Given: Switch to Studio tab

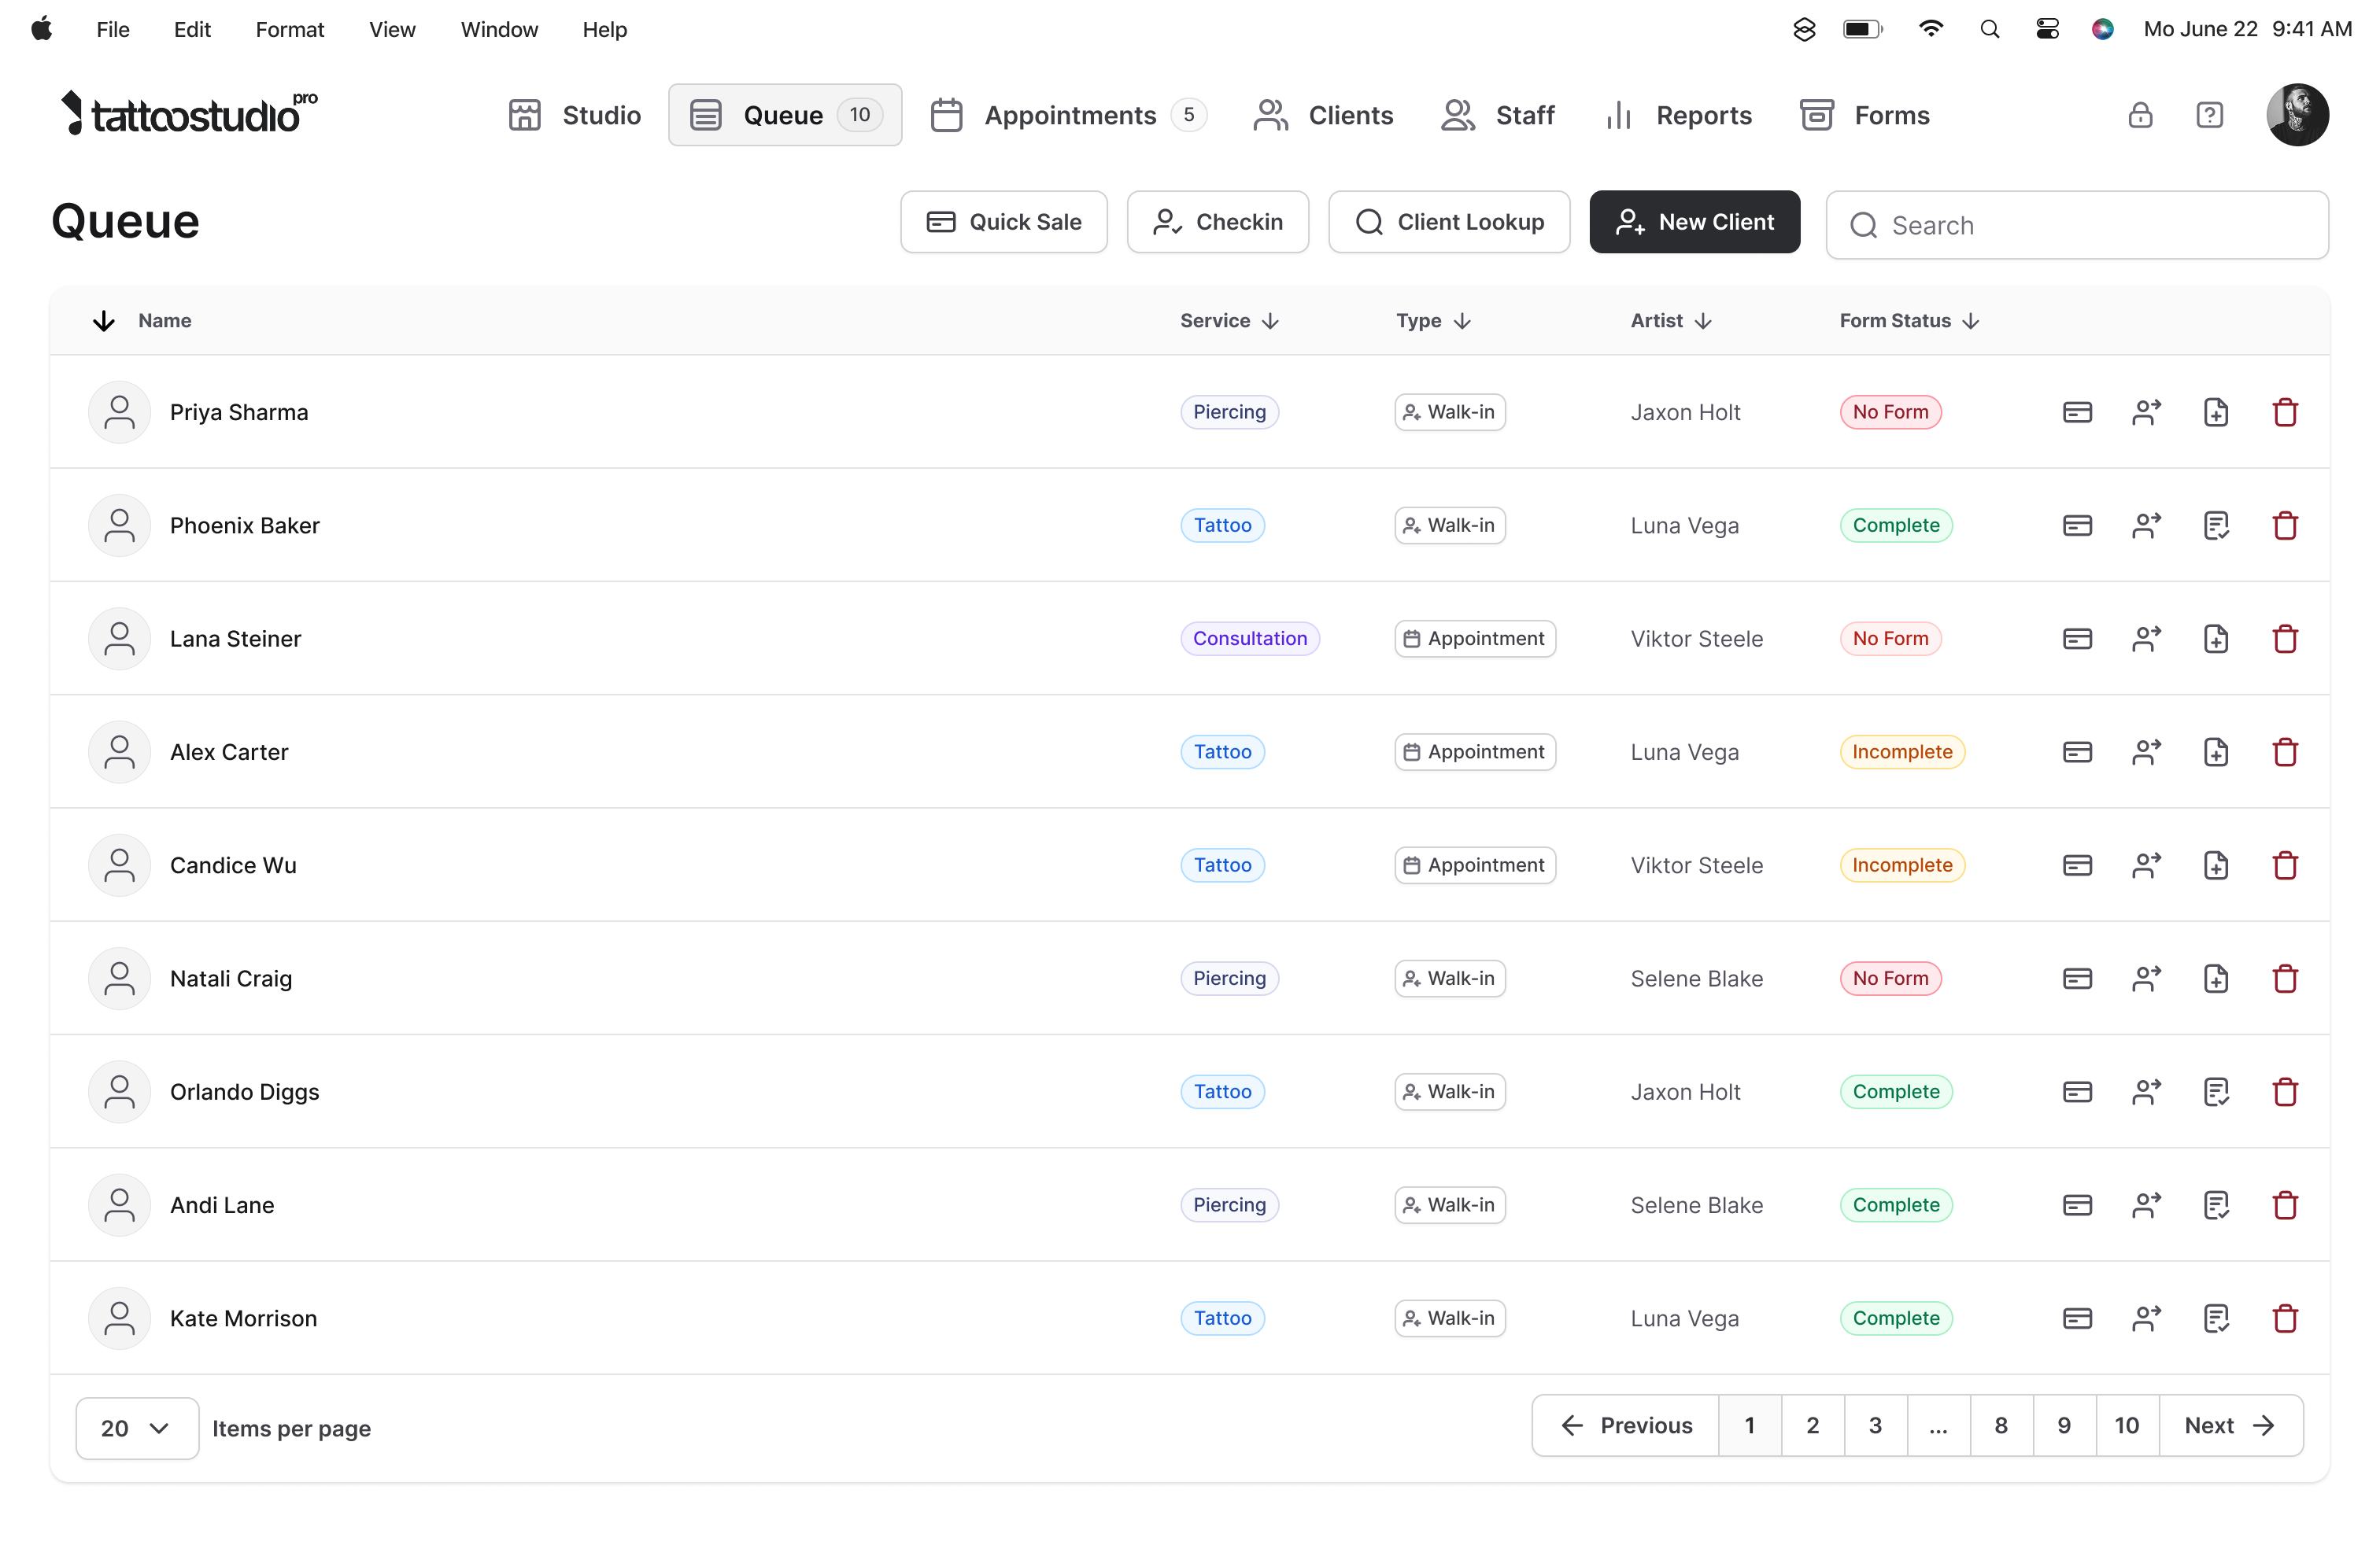Looking at the screenshot, I should (574, 115).
